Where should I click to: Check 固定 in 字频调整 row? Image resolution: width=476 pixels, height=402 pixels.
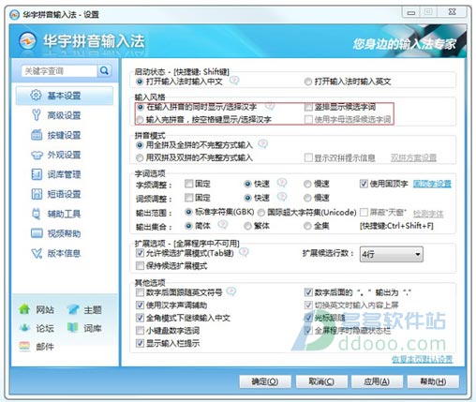click(x=188, y=184)
